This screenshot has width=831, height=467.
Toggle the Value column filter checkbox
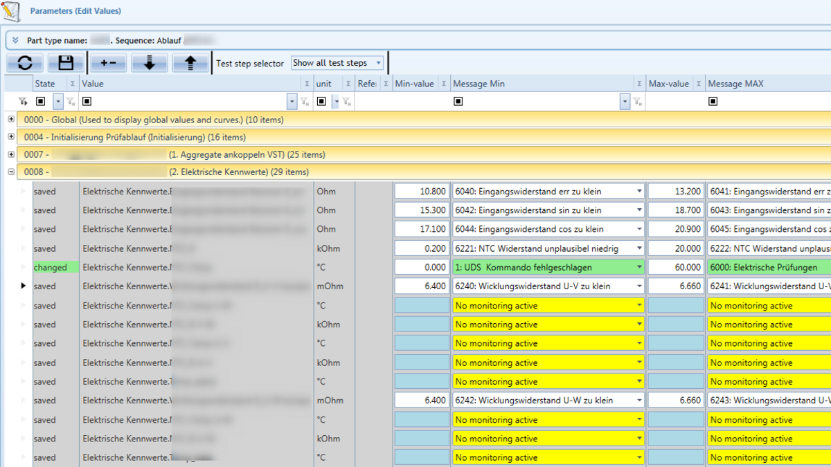(87, 102)
